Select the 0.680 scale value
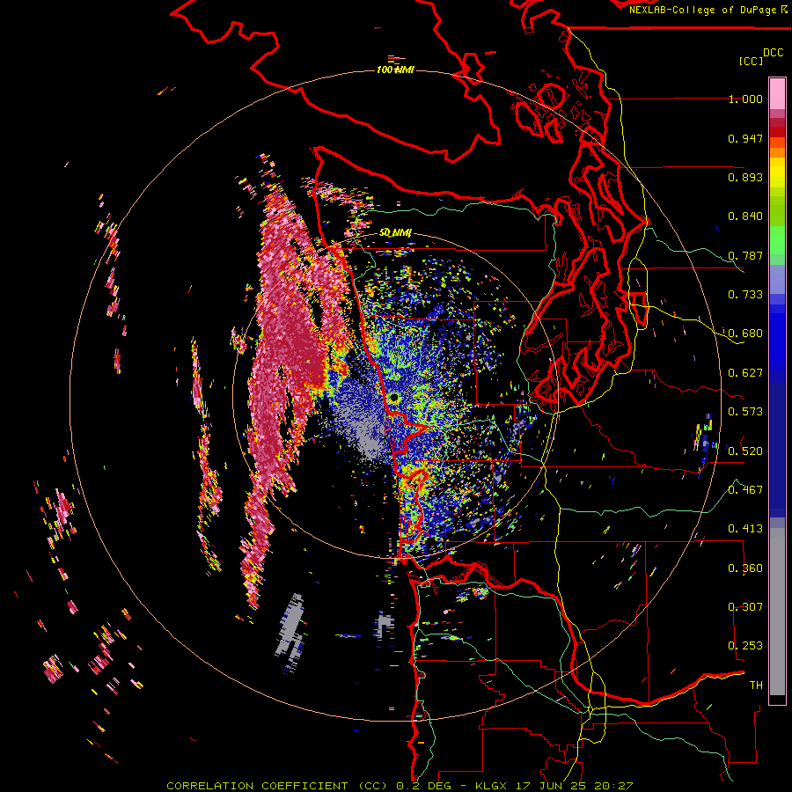792x792 pixels. point(745,334)
